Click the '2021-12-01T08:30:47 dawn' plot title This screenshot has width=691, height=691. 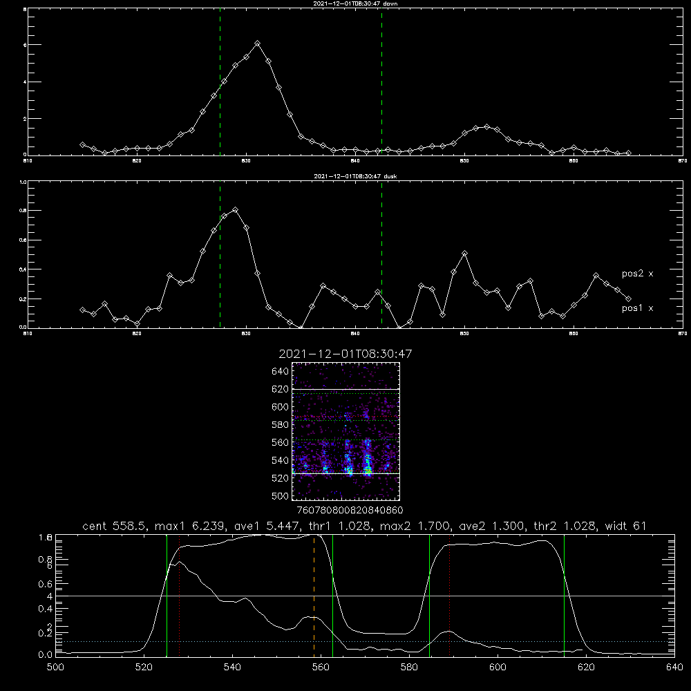[355, 3]
